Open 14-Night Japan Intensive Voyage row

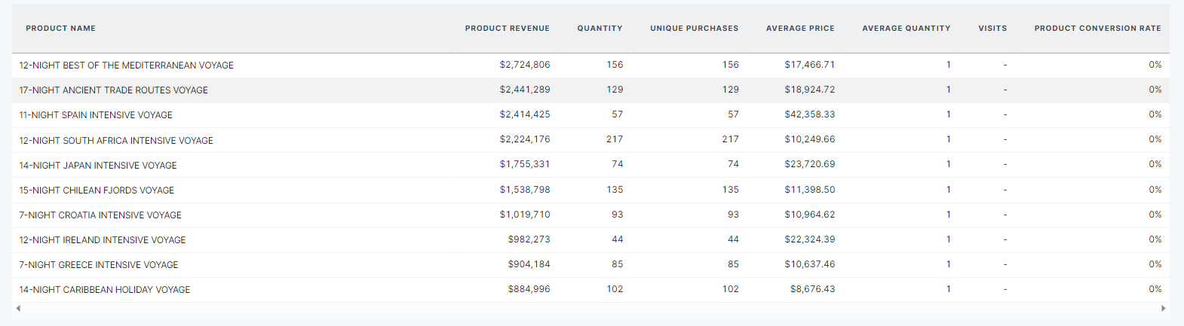98,166
